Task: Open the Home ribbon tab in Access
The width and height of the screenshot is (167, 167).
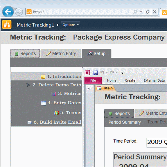Action: [x=112, y=80]
